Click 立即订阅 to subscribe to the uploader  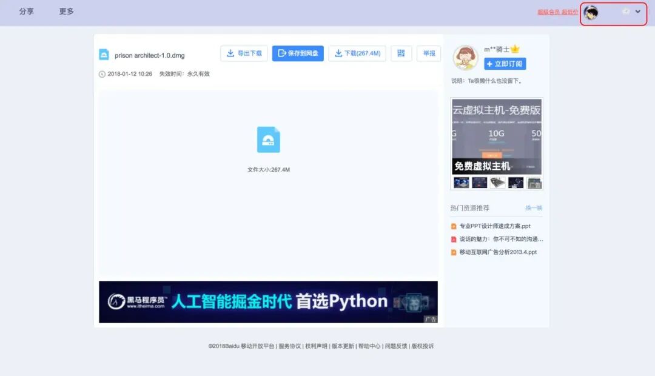click(505, 64)
